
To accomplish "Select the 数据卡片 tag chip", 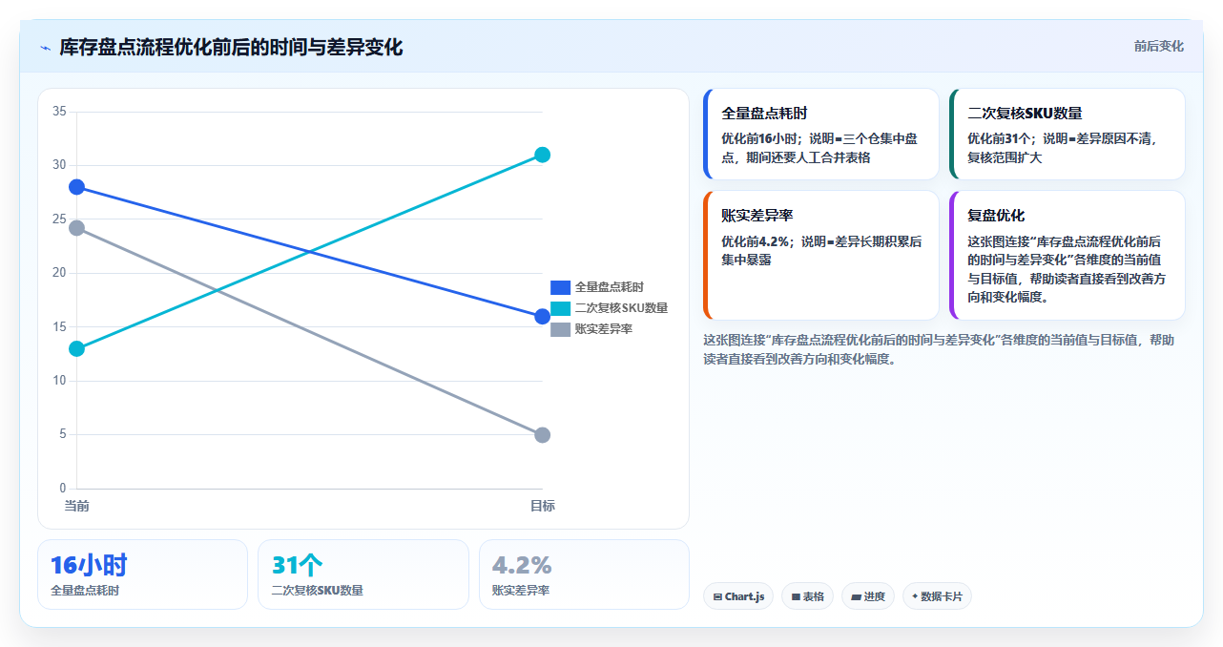I will point(937,596).
